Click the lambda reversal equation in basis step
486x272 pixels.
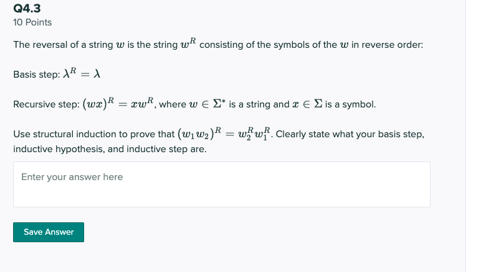pos(82,73)
